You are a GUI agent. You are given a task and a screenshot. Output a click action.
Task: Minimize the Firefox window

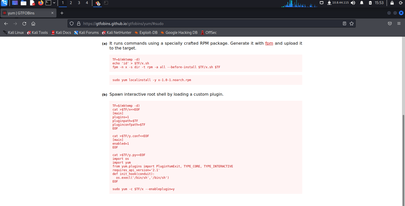(389, 13)
